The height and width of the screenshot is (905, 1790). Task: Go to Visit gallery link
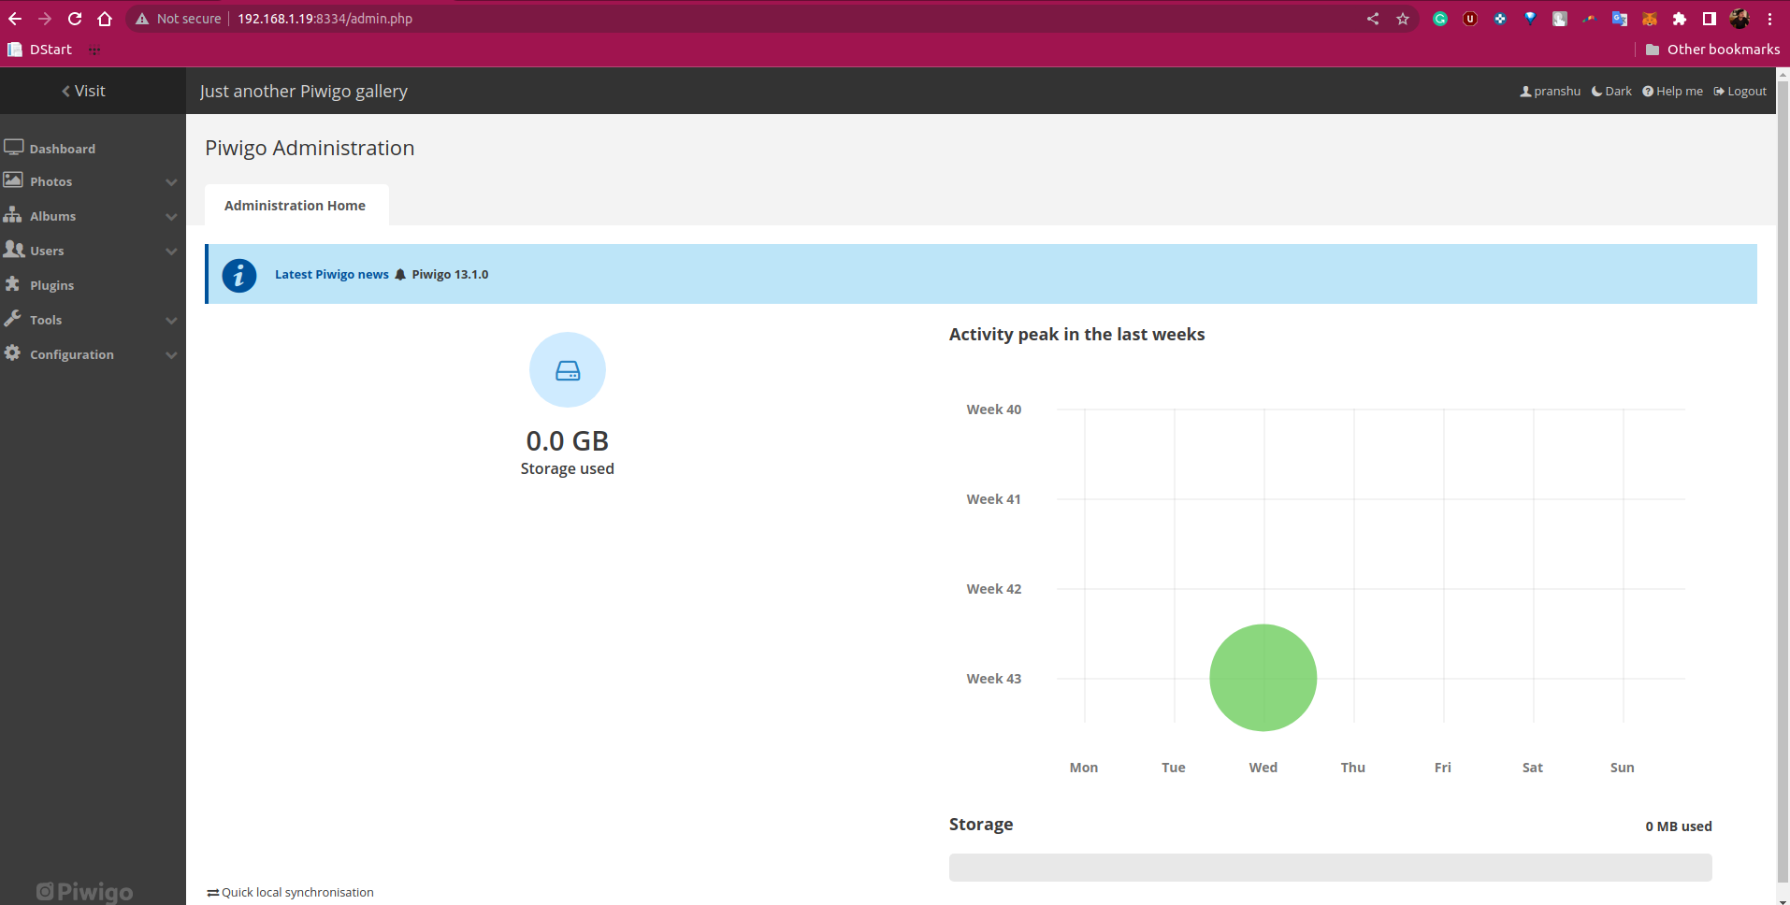click(x=83, y=91)
